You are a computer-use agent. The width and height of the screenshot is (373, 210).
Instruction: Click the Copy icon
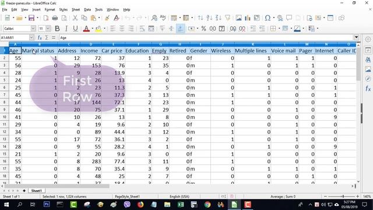(84, 18)
